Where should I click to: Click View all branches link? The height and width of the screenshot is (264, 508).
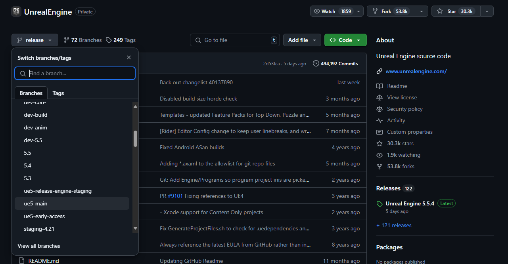39,246
